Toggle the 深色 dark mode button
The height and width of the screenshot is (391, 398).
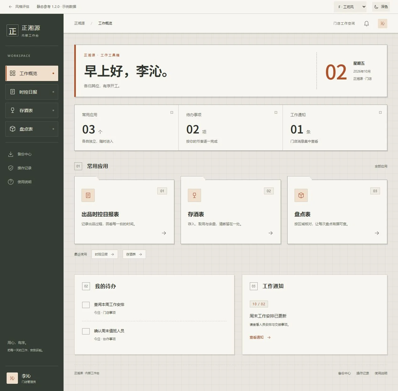[x=381, y=7]
